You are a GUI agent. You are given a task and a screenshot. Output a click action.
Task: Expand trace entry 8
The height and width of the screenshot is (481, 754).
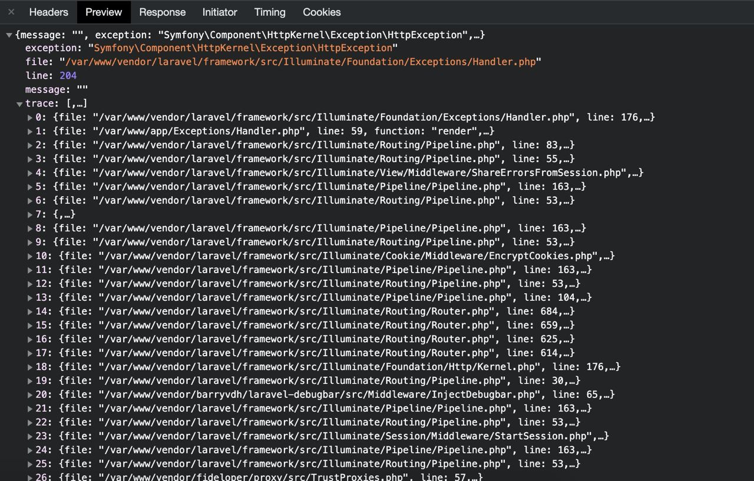click(30, 228)
